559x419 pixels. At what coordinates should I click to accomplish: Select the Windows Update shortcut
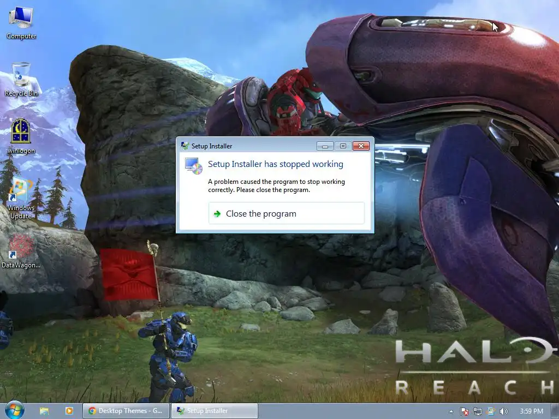[x=21, y=199]
